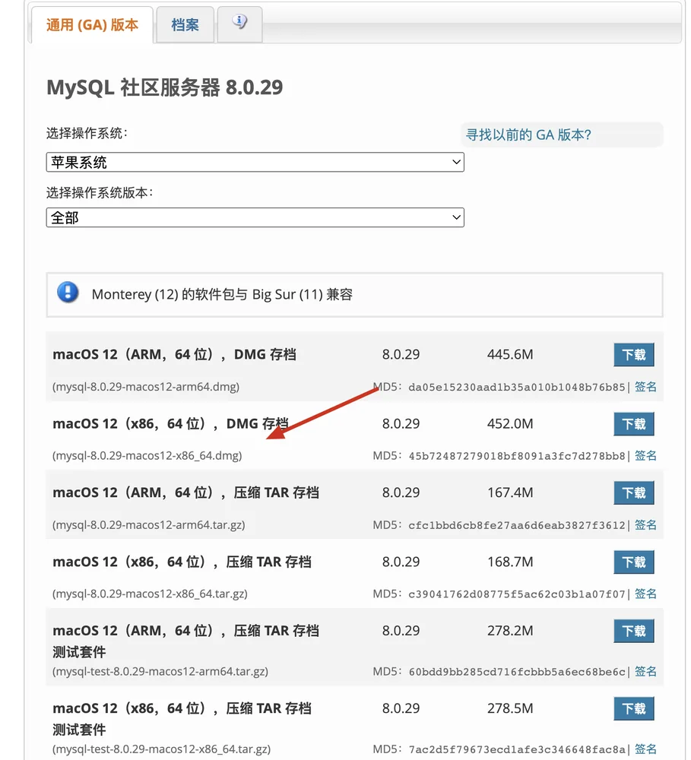Download macOS 12 x86 DMG archive
Viewport: 691px width, 760px height.
(634, 424)
